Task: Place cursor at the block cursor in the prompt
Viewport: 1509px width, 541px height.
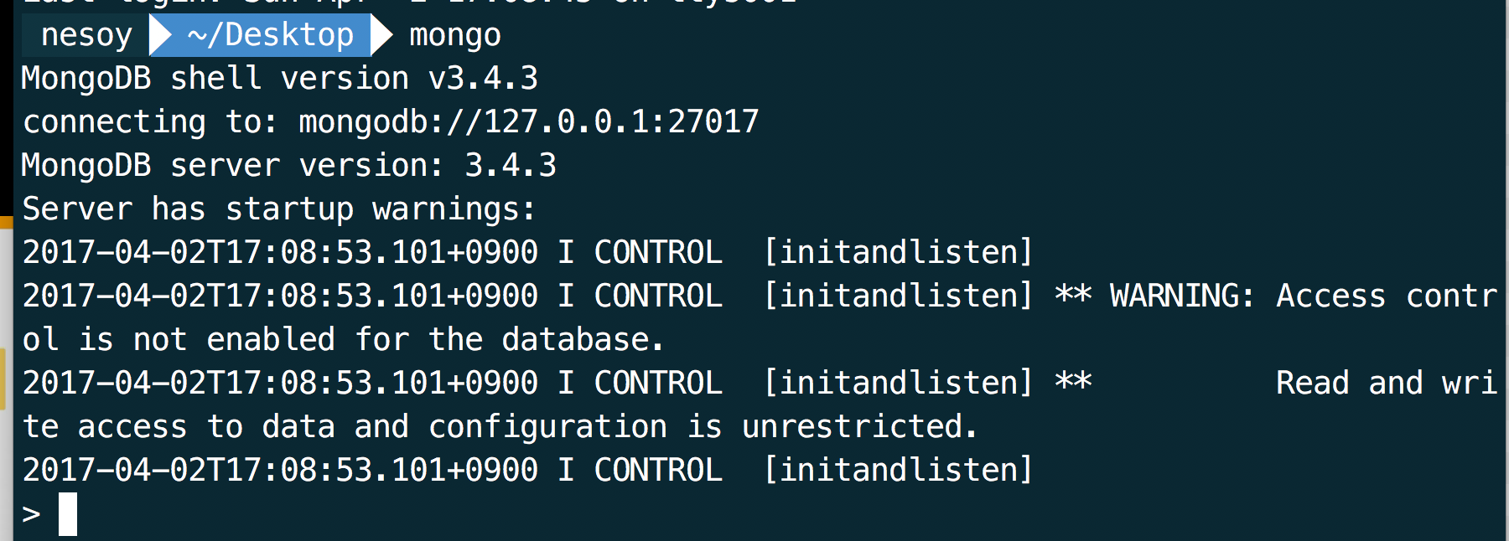Action: (68, 514)
